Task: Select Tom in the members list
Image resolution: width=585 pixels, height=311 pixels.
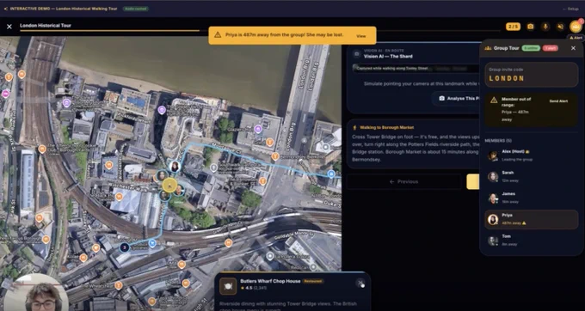Action: coord(531,241)
